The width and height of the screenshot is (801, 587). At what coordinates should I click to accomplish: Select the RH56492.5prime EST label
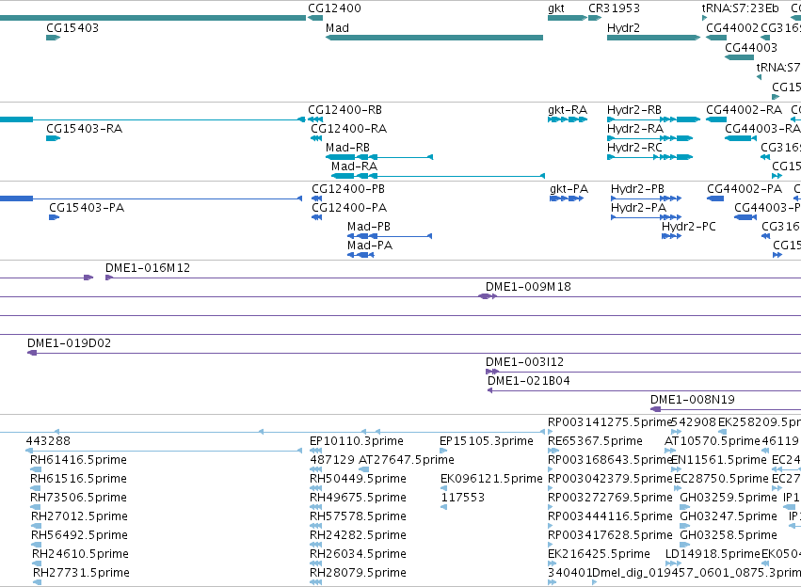(79, 535)
